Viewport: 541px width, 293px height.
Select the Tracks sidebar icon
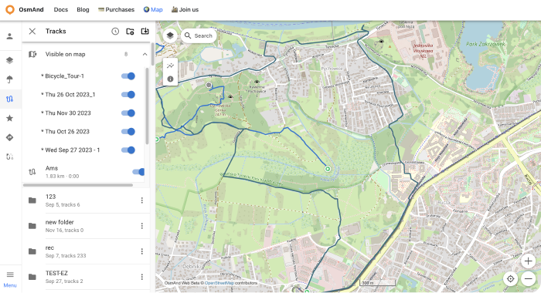point(9,99)
